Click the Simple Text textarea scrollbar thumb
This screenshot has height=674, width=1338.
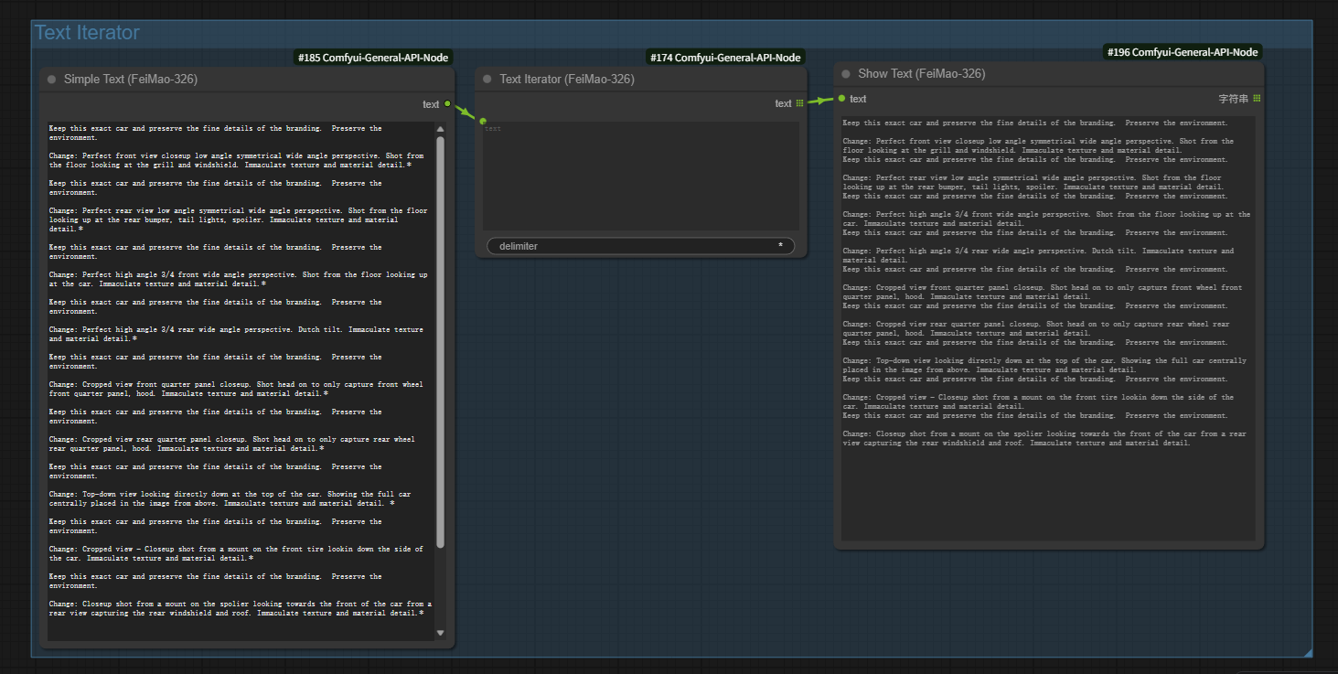440,342
